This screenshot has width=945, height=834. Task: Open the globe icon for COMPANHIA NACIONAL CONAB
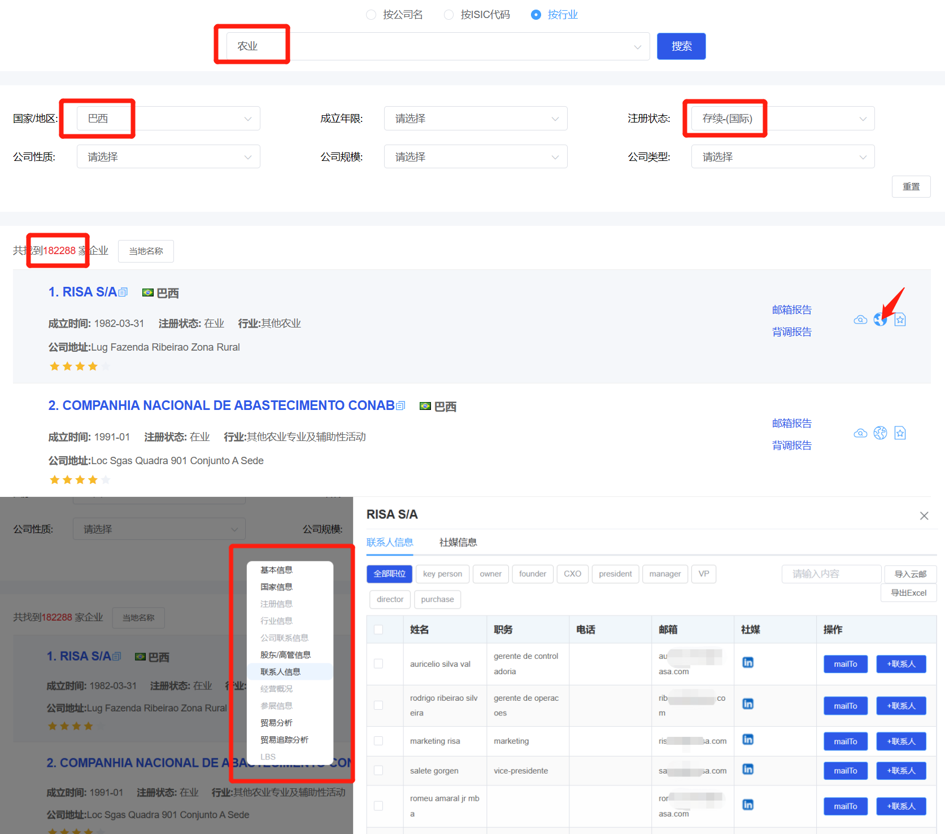coord(880,433)
